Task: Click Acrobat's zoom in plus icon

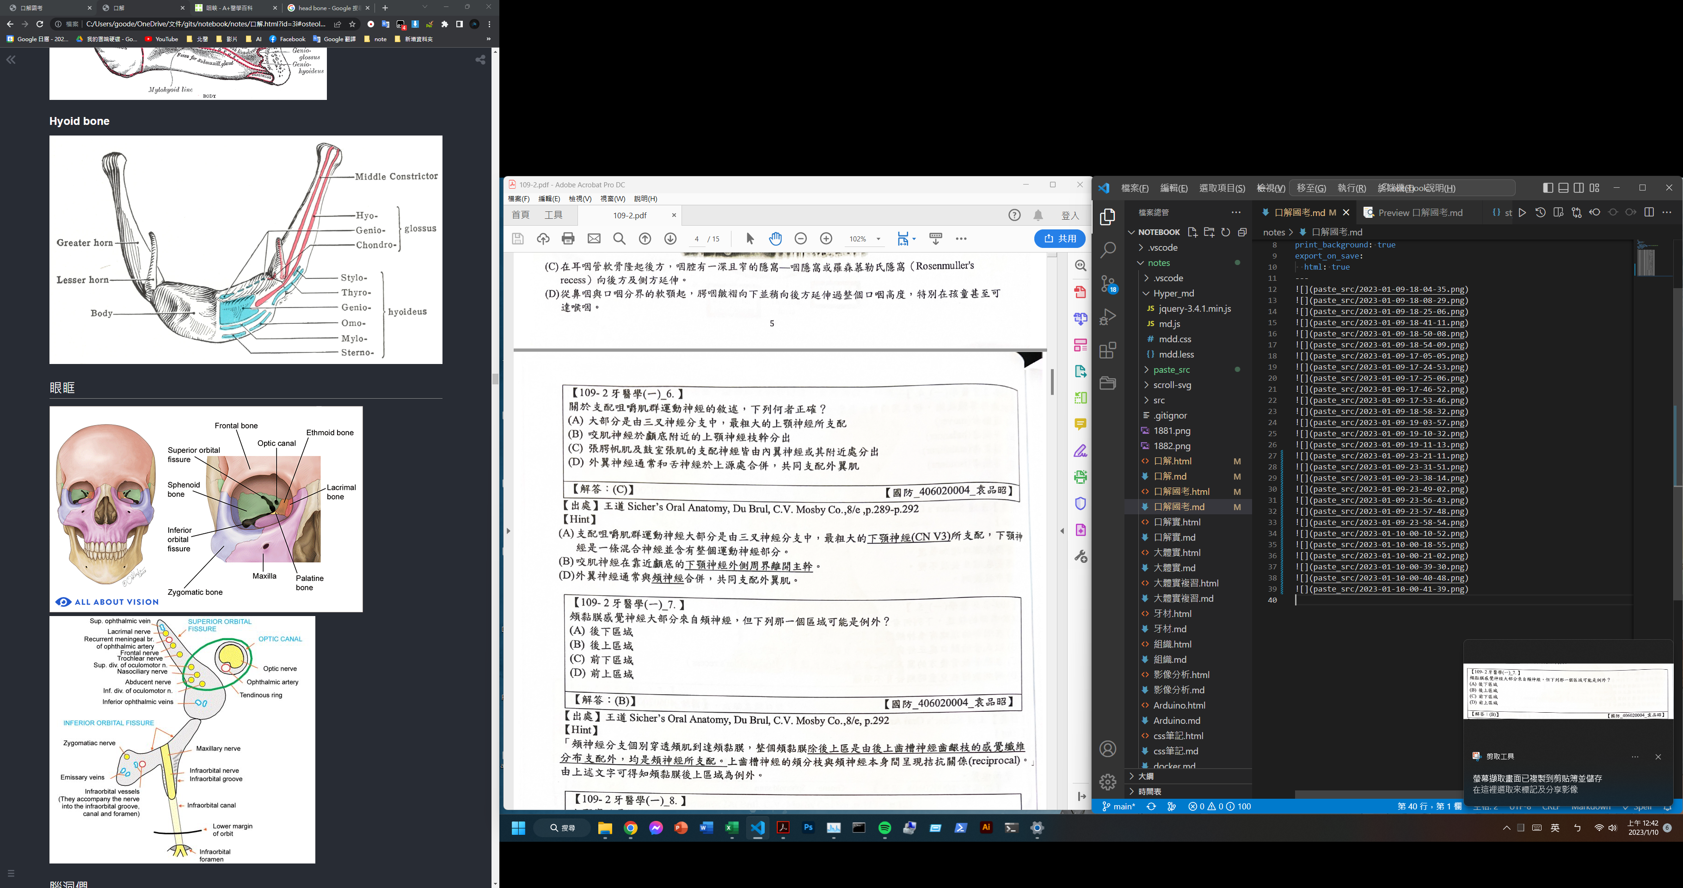Action: point(826,239)
